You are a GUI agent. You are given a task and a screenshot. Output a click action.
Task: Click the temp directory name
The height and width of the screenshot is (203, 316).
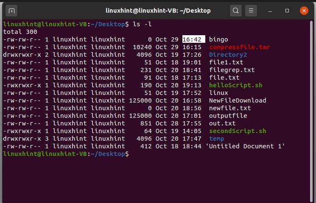click(216, 139)
